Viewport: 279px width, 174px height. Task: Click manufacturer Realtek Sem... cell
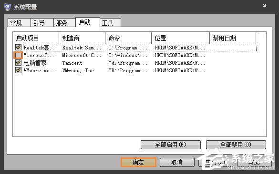(82, 48)
